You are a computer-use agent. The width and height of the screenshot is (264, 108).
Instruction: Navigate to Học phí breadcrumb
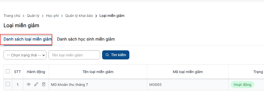pyautogui.click(x=52, y=16)
